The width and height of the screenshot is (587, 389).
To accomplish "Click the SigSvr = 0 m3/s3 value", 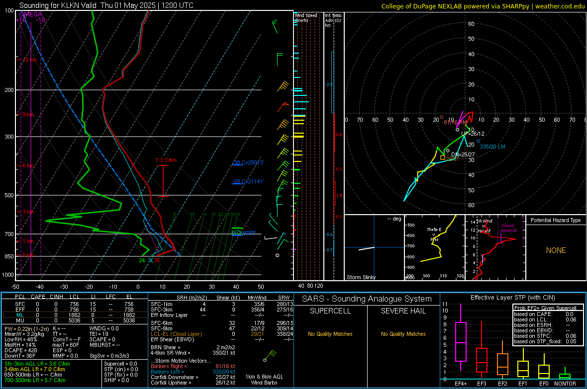I will 109,356.
